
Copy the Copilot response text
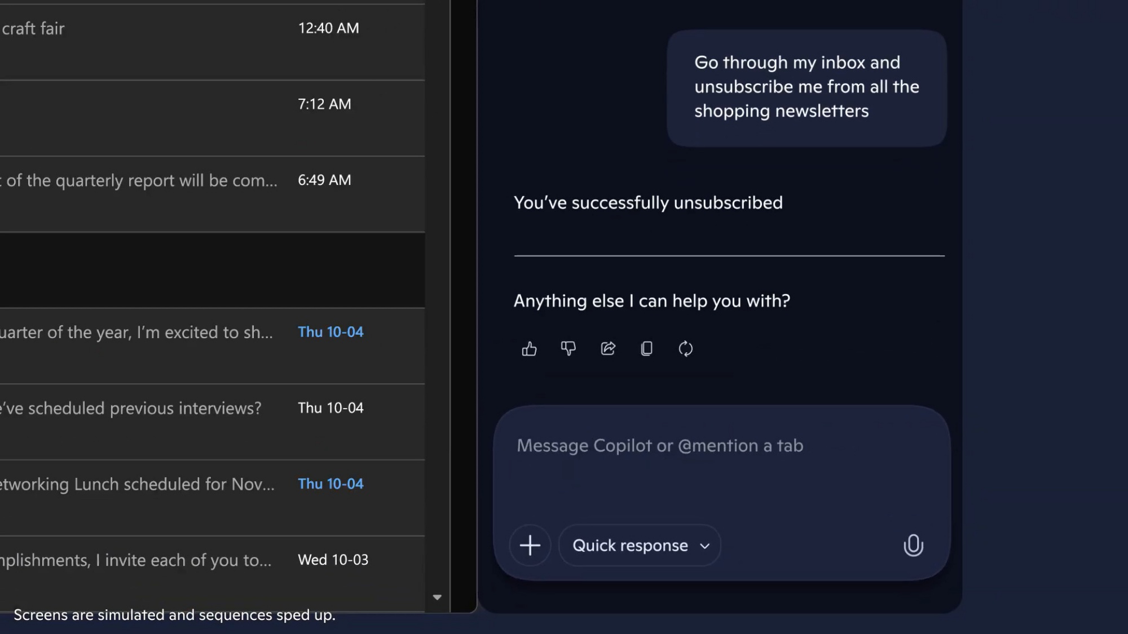(647, 349)
